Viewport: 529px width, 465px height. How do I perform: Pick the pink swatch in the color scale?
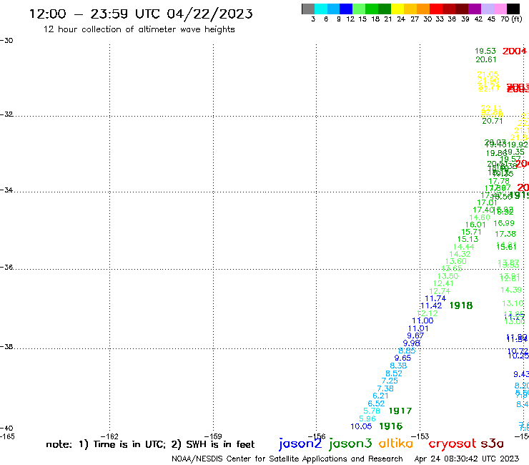coord(500,9)
